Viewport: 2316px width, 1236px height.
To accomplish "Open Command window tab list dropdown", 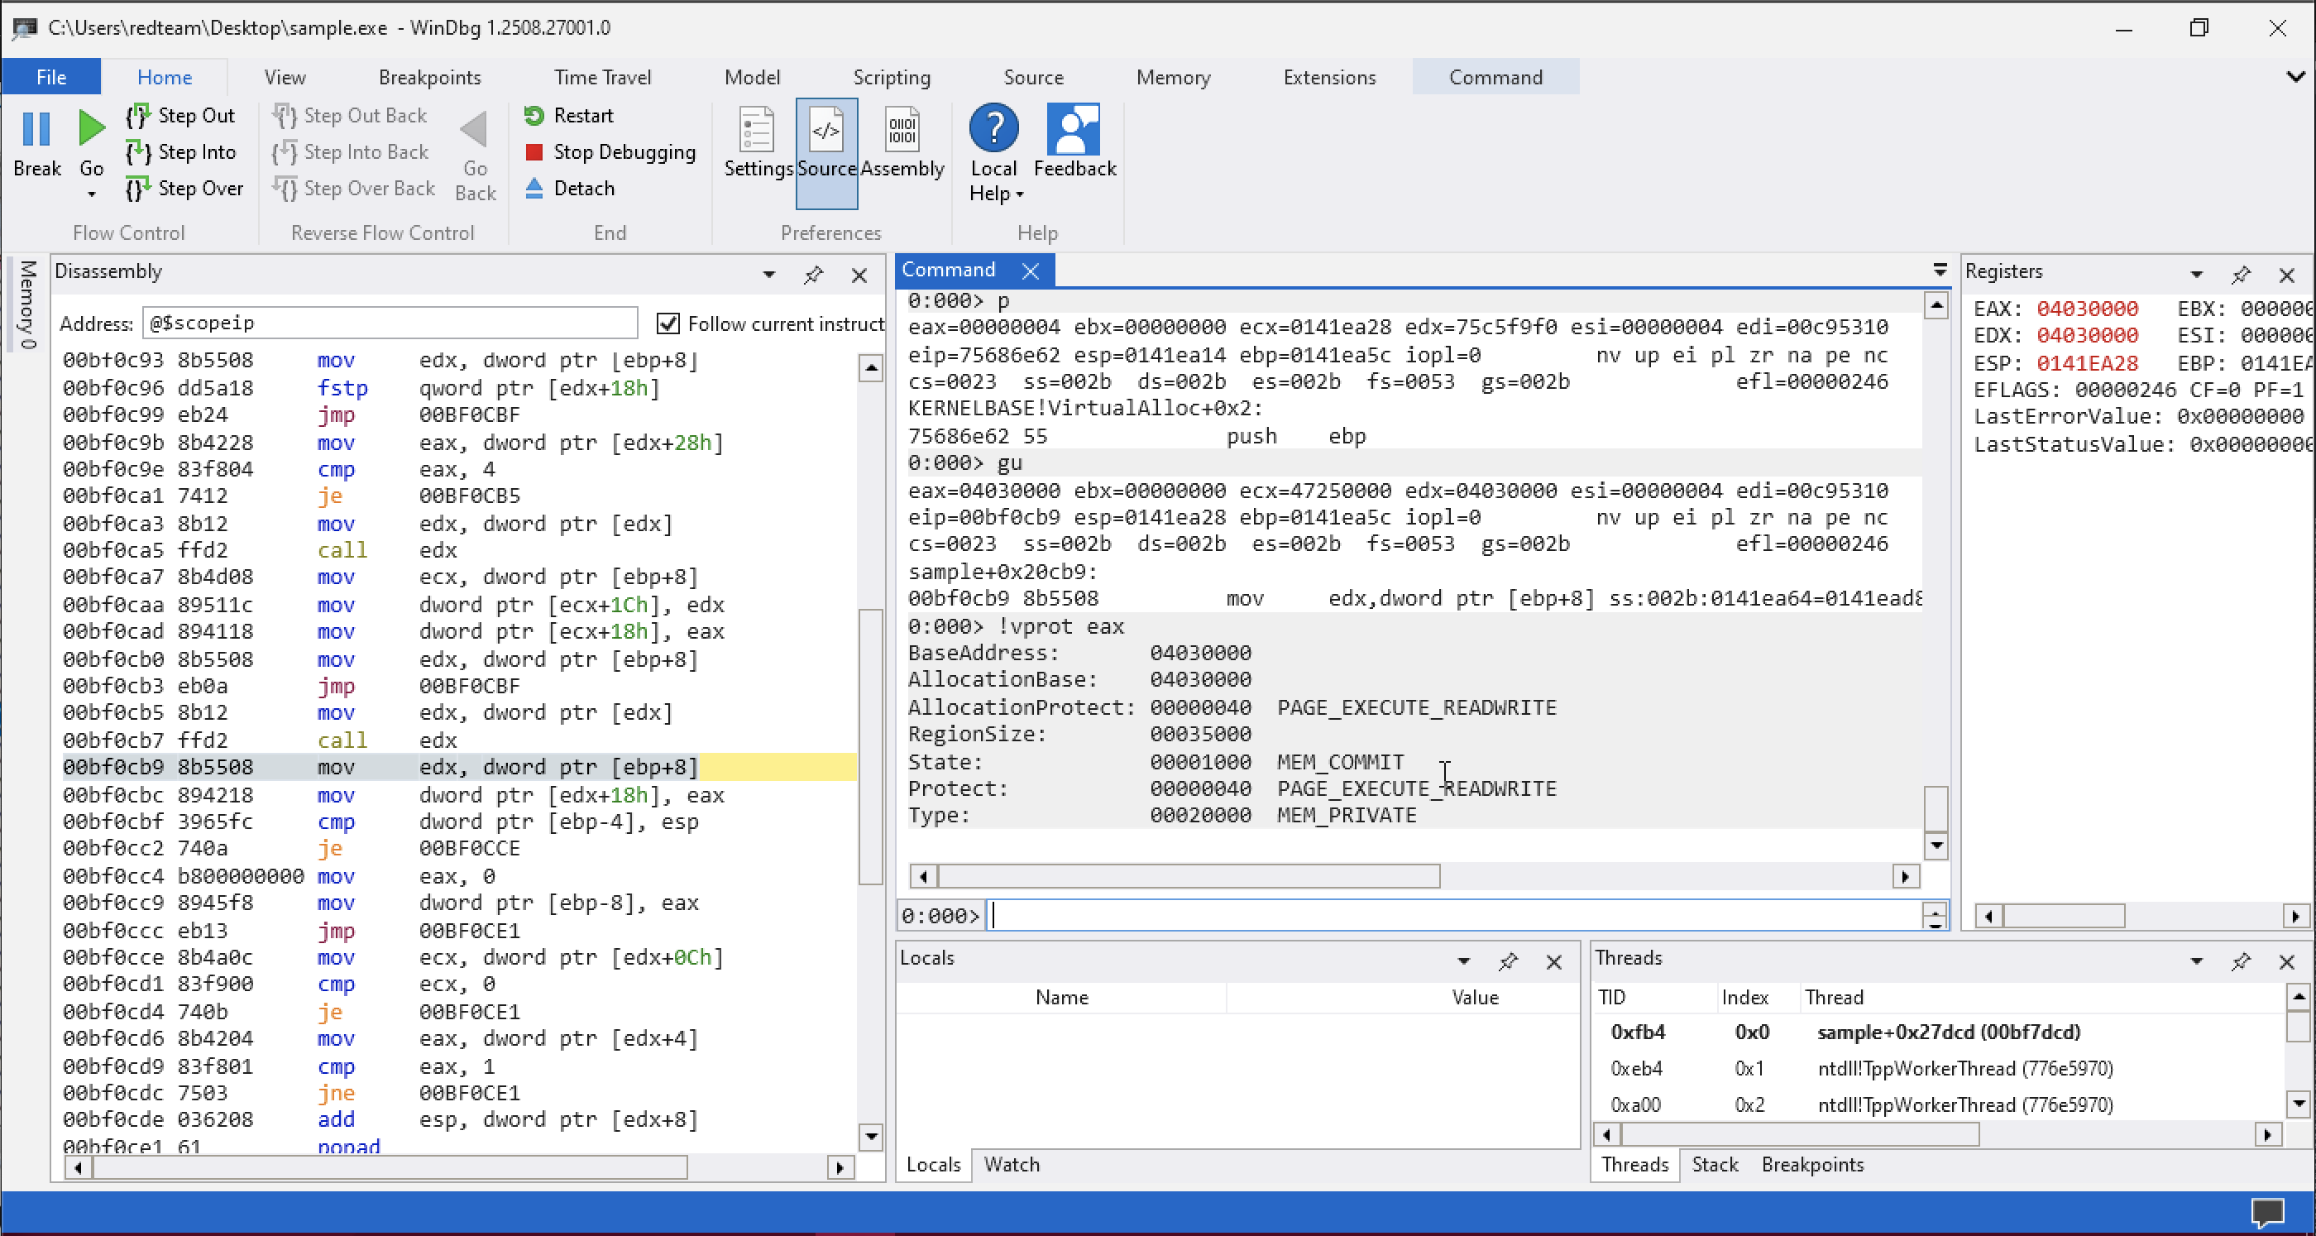I will (1940, 270).
